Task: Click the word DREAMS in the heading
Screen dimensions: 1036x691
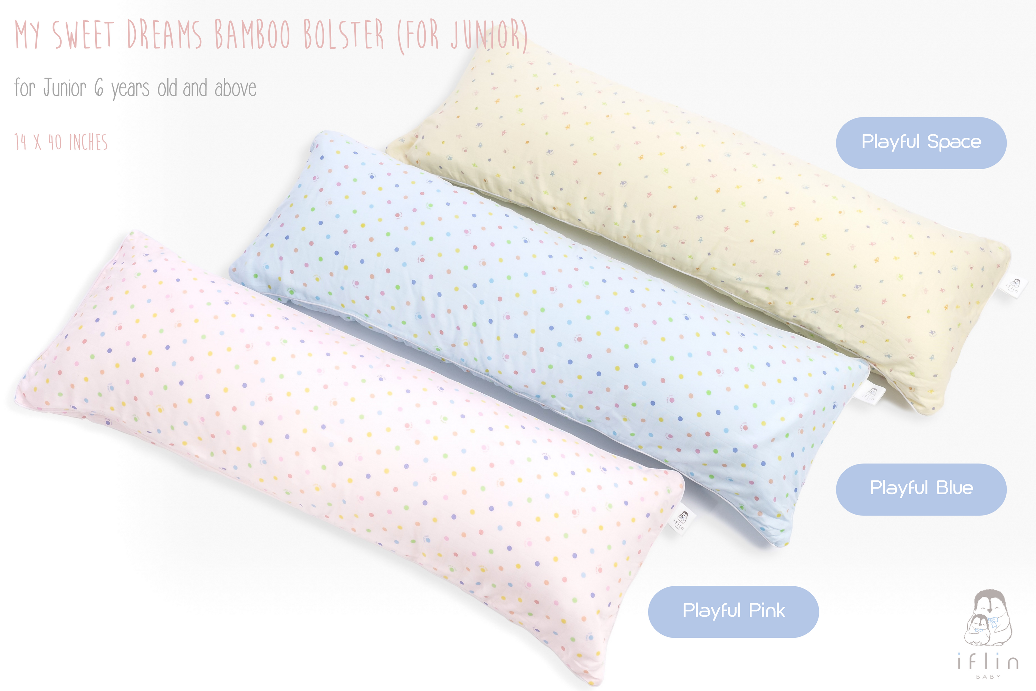Action: [164, 35]
